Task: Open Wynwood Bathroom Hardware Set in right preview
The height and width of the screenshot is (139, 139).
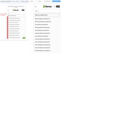Action: coord(42,27)
